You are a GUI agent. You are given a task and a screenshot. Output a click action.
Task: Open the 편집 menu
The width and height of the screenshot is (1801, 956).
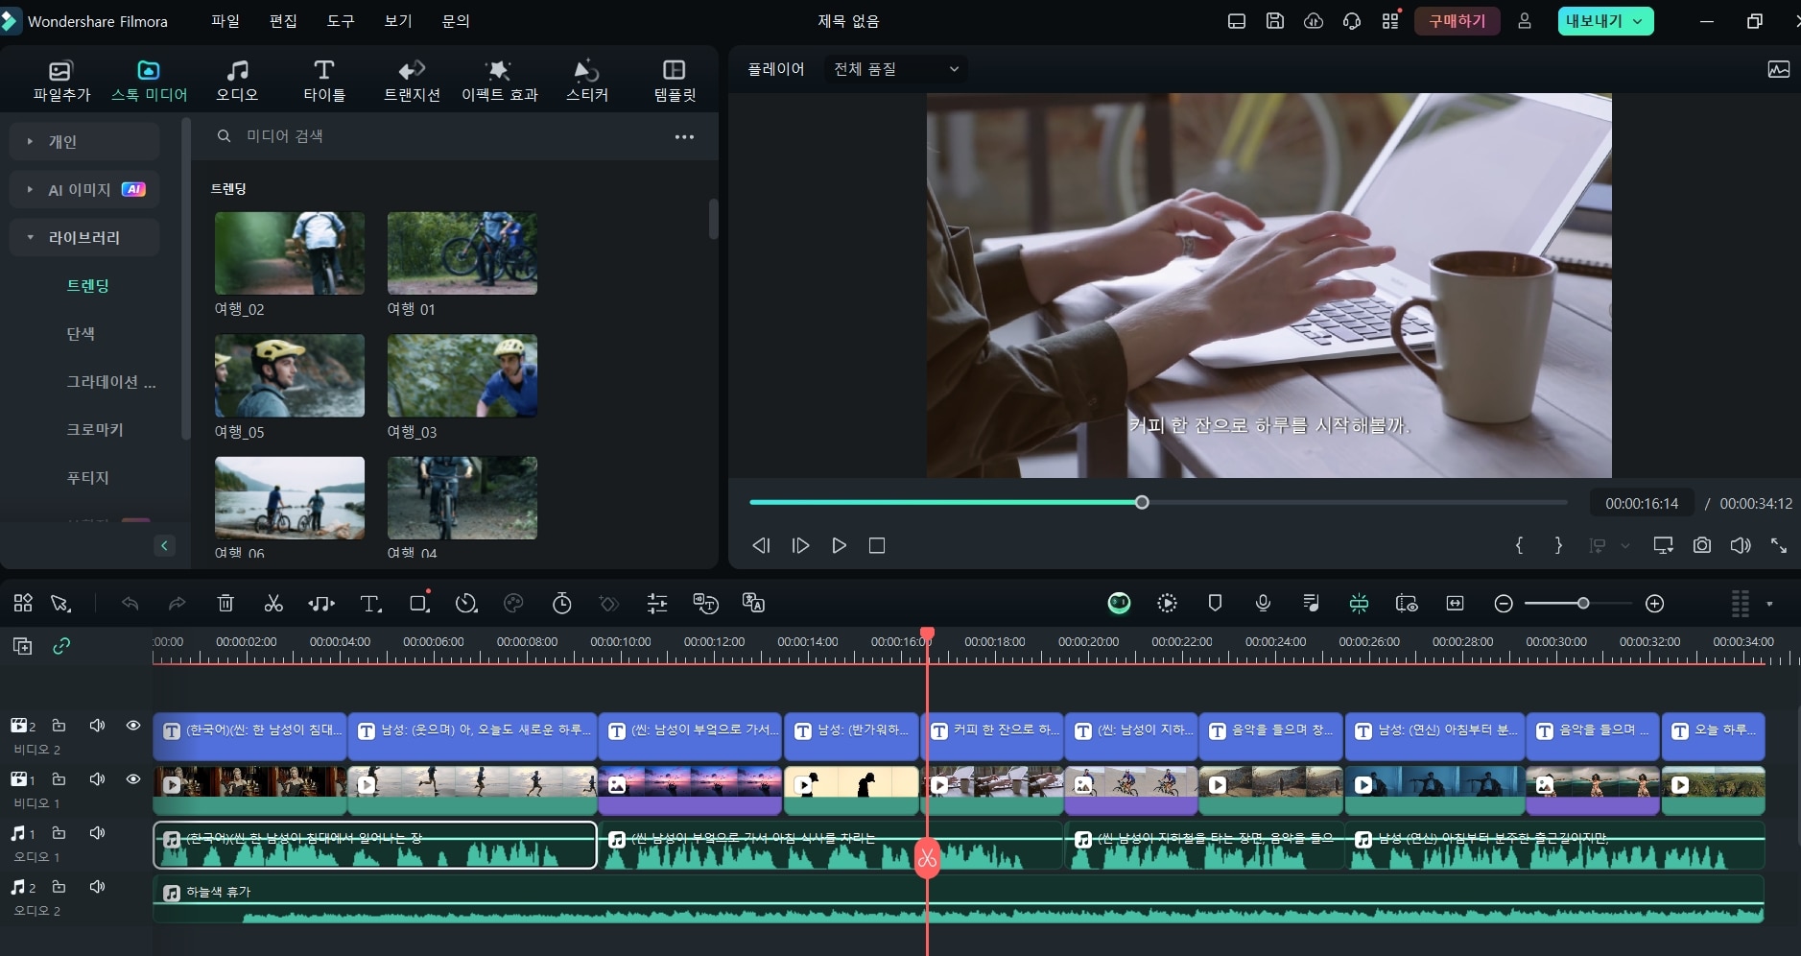(283, 20)
